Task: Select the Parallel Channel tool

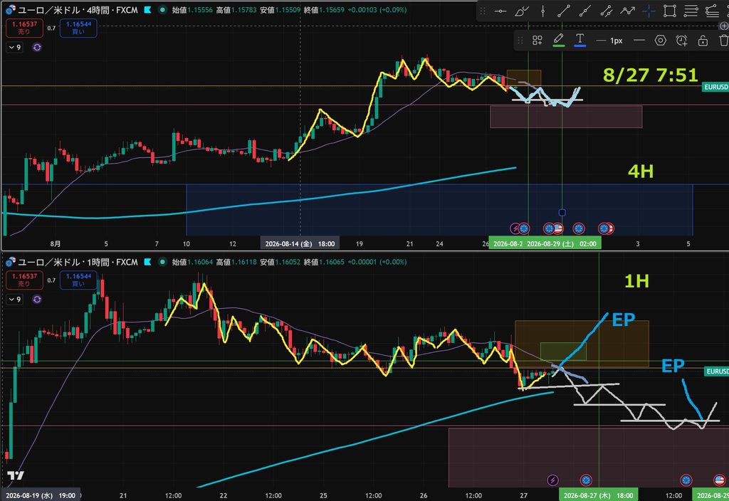Action: pos(607,11)
